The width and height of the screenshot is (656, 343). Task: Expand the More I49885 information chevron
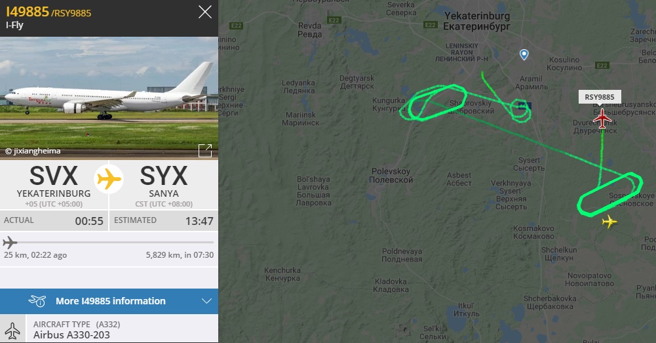[x=206, y=301]
